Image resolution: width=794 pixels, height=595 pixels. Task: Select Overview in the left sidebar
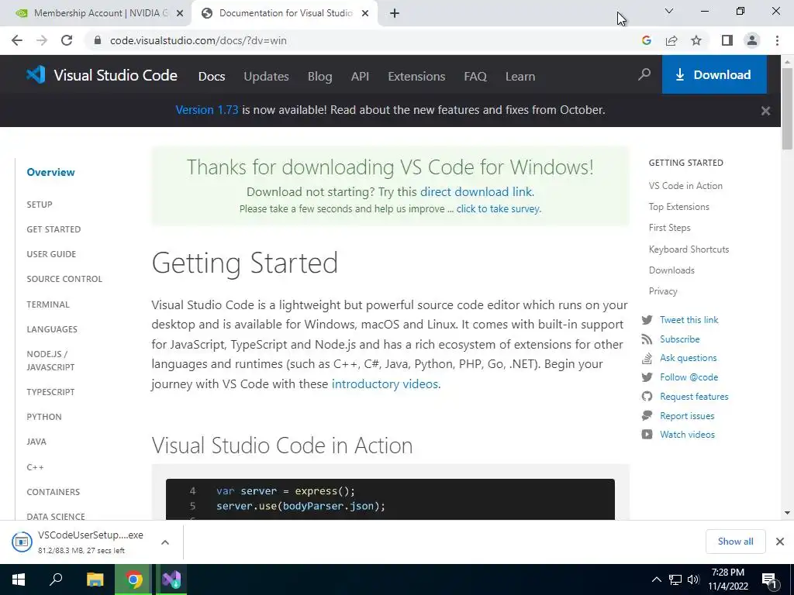(50, 172)
